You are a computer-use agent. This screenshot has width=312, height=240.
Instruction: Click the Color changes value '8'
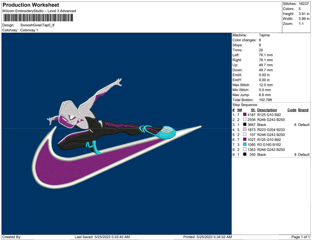260,40
